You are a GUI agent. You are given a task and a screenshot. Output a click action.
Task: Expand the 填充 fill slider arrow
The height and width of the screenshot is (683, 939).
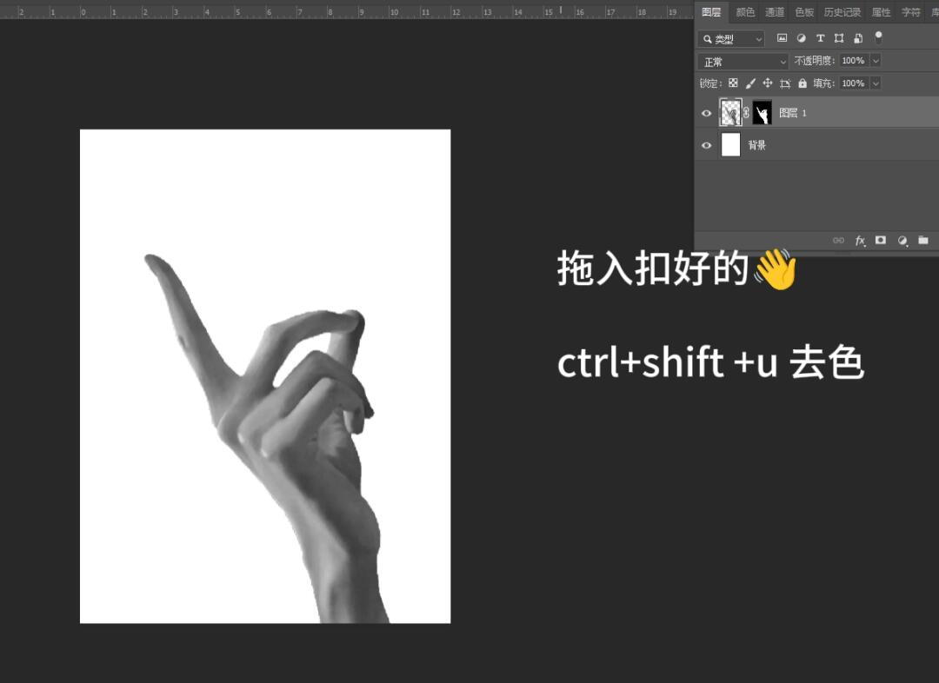click(x=876, y=83)
